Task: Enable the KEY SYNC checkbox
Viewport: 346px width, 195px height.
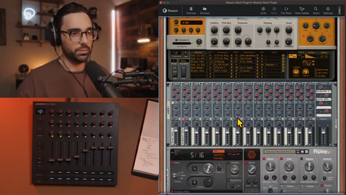Action: (316, 73)
